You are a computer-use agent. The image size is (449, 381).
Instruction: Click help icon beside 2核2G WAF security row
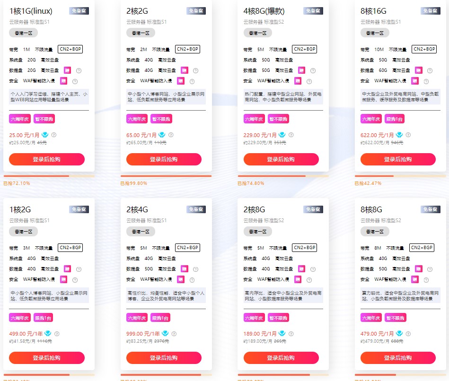click(x=192, y=81)
